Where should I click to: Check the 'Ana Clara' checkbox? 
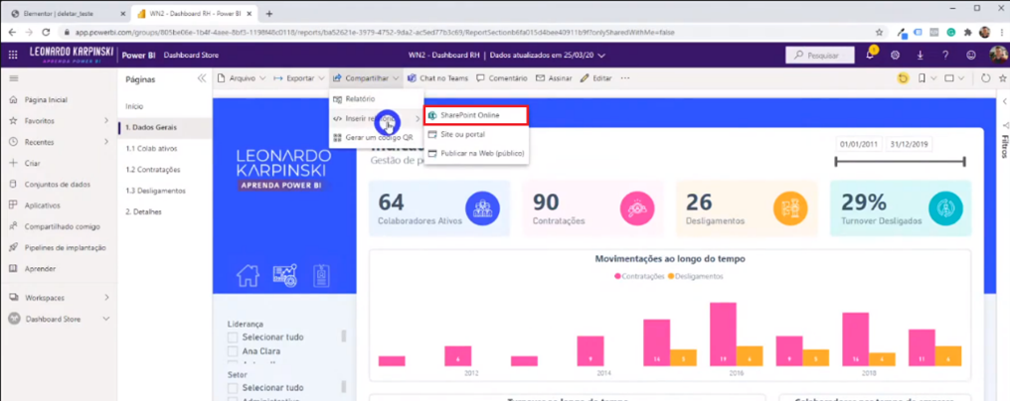pos(233,351)
